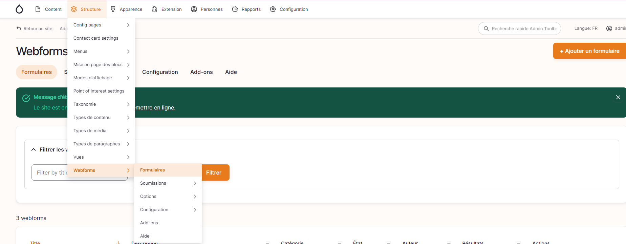Open the Content toolbar menu

click(x=48, y=9)
